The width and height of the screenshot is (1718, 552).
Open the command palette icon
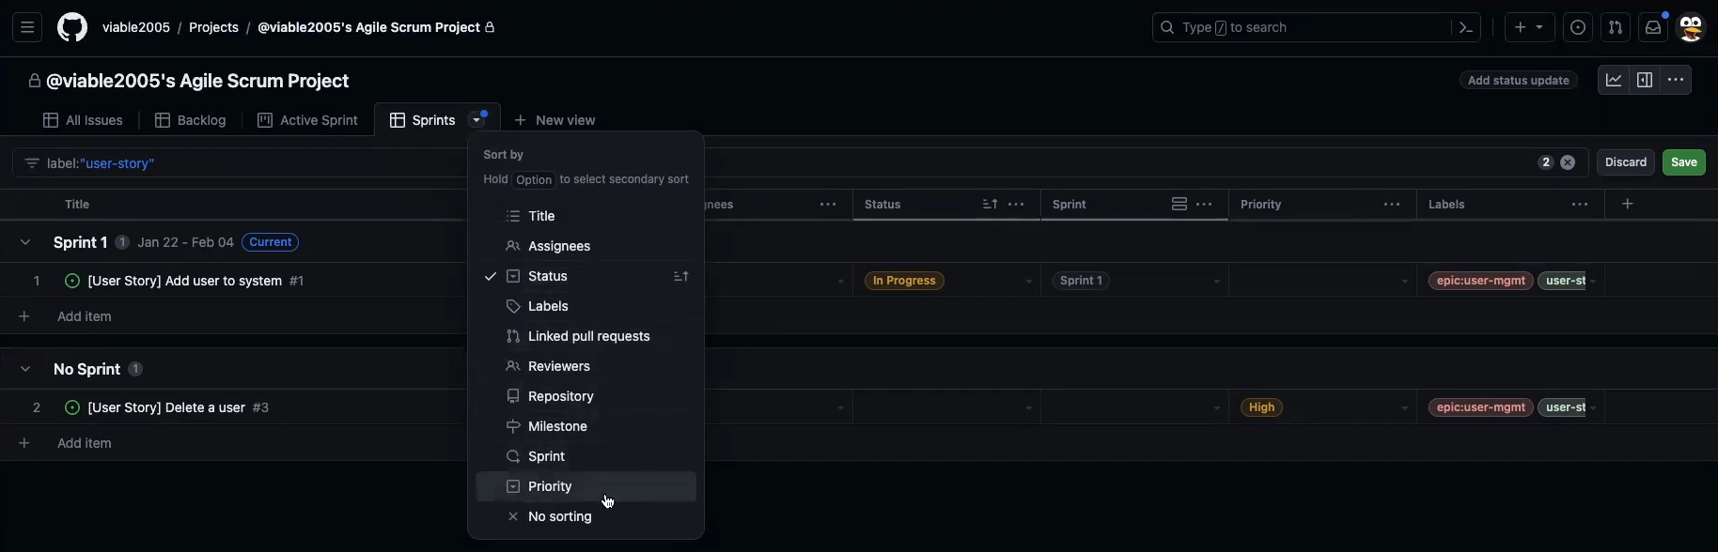tap(1465, 27)
